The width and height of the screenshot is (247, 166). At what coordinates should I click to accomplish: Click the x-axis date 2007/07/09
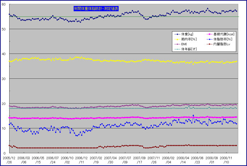[125, 160]
